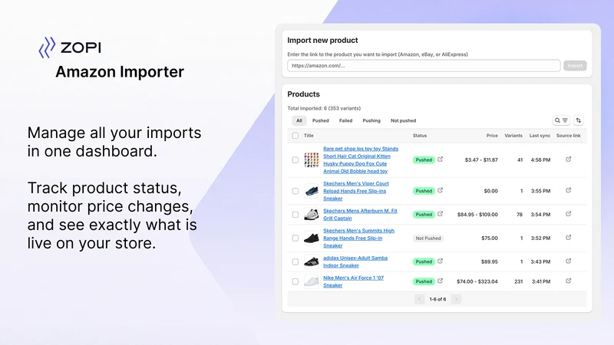Click the white Nike Air Force thumbnail
The image size is (614, 345).
coord(312,281)
